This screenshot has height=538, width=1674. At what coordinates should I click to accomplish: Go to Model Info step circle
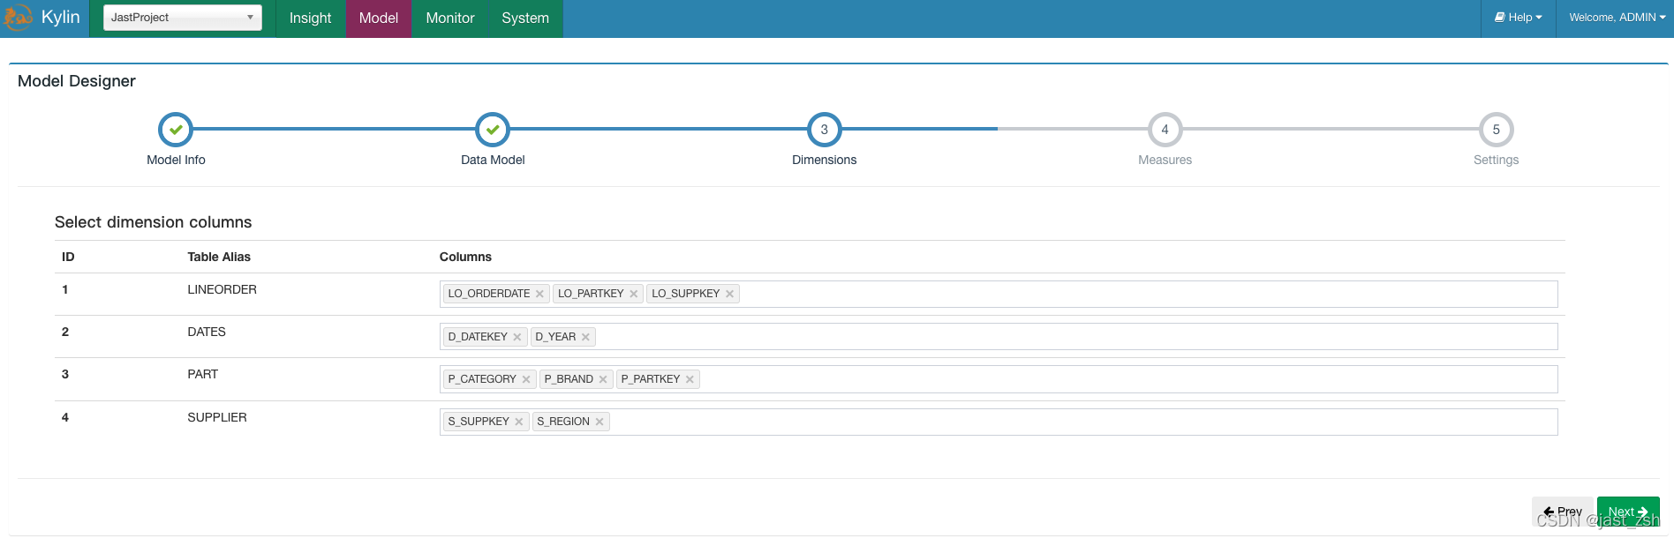176,130
